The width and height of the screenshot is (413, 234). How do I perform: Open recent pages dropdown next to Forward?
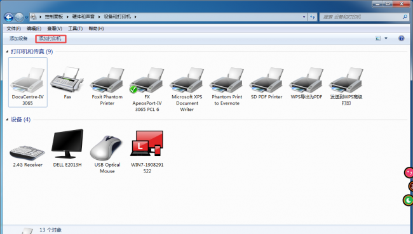26,17
